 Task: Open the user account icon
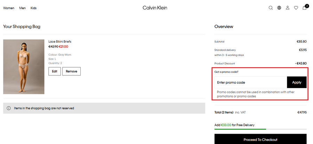coord(288,8)
